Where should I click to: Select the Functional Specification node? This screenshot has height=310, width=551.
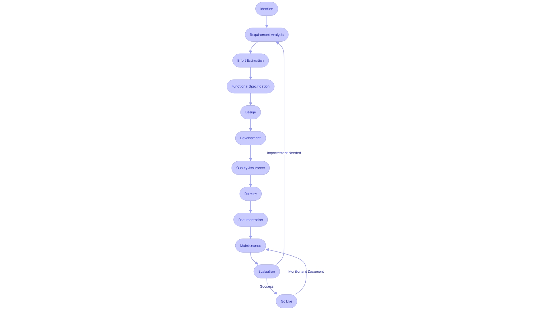(251, 86)
